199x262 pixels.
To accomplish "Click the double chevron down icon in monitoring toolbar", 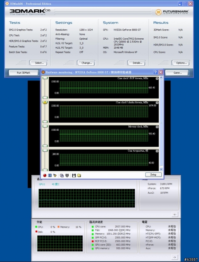I will pyautogui.click(x=67, y=175).
